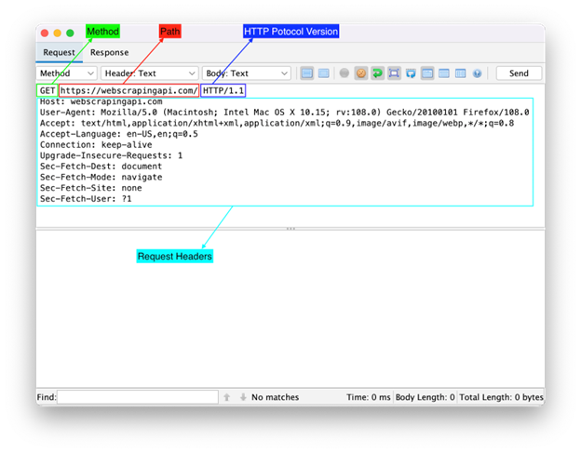The image size is (581, 453).
Task: Click the Sec-Fetch-Dest: document line
Action: click(101, 167)
